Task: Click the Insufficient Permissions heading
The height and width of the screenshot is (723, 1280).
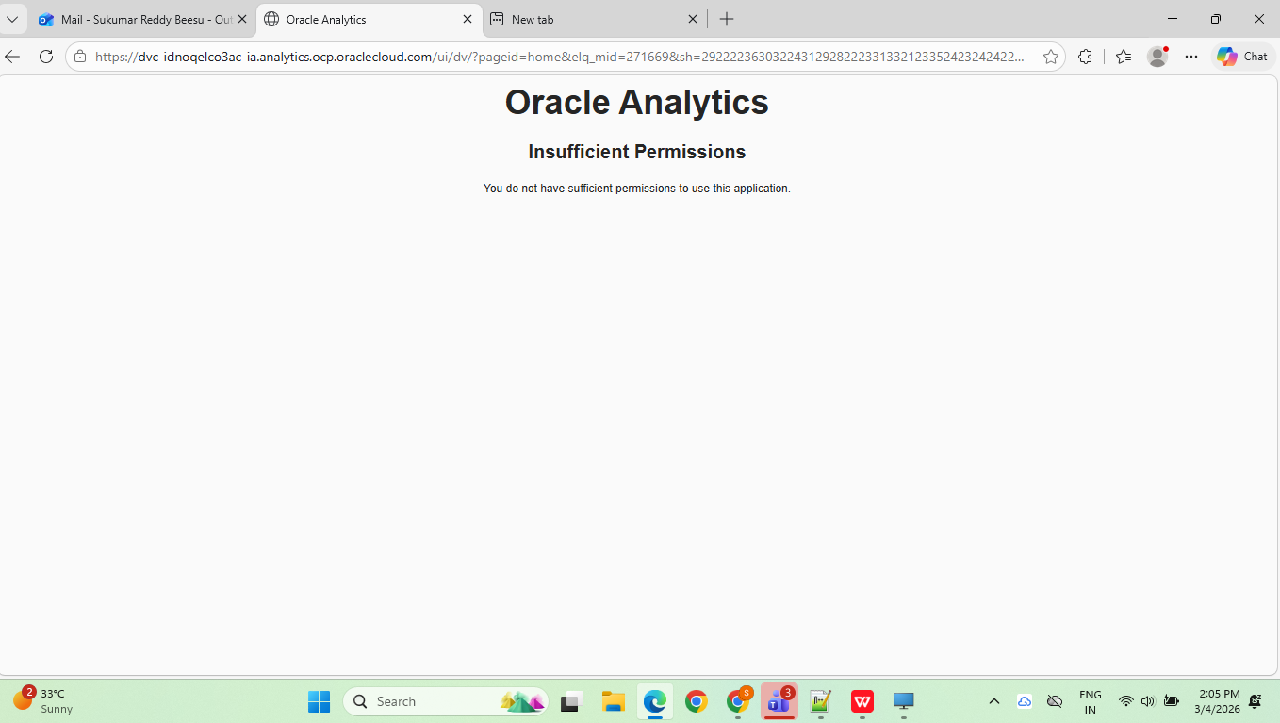Action: [637, 152]
